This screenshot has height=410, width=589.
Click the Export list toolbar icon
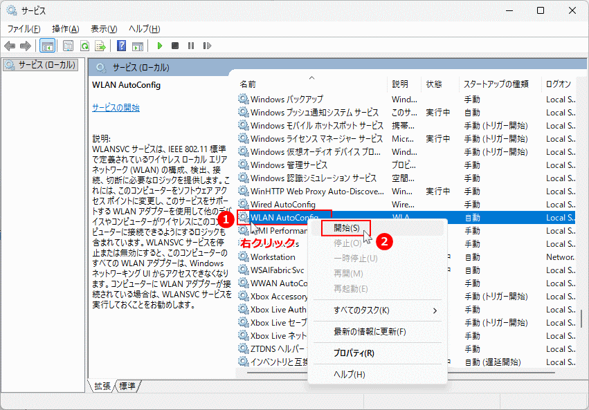100,46
